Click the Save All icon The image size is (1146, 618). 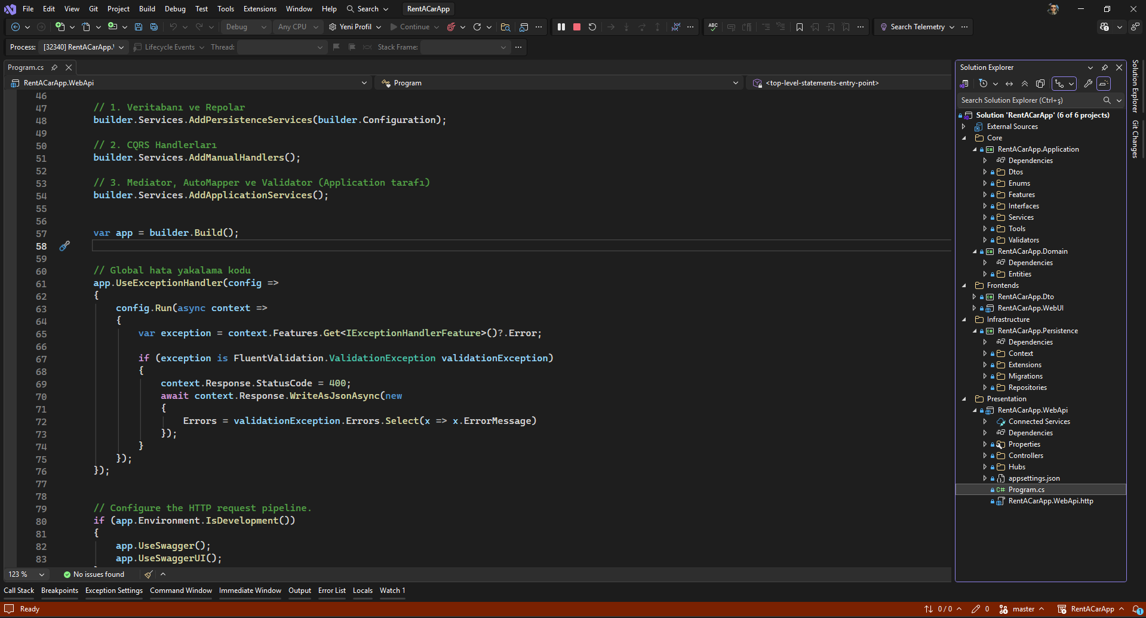click(x=154, y=27)
